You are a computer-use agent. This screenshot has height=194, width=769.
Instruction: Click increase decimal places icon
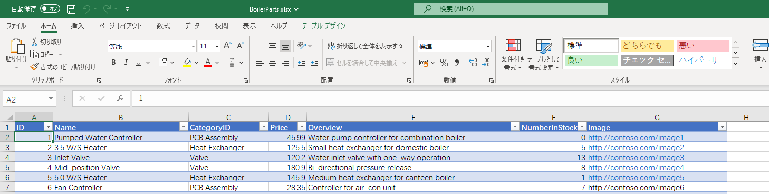(473, 63)
